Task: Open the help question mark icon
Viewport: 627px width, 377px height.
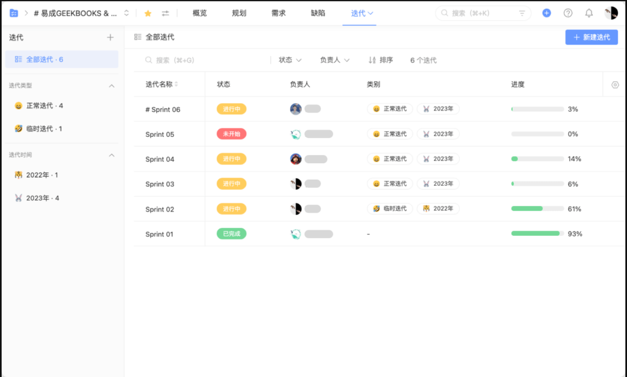Action: (x=568, y=13)
